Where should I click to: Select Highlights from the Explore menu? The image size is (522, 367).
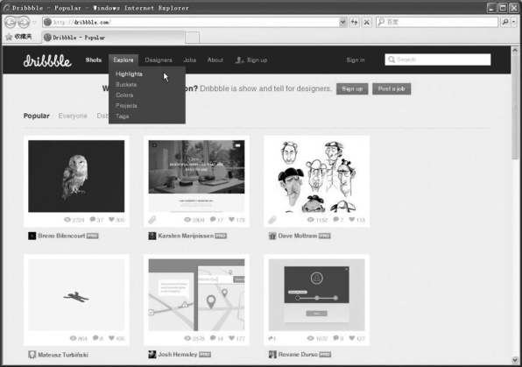[129, 74]
